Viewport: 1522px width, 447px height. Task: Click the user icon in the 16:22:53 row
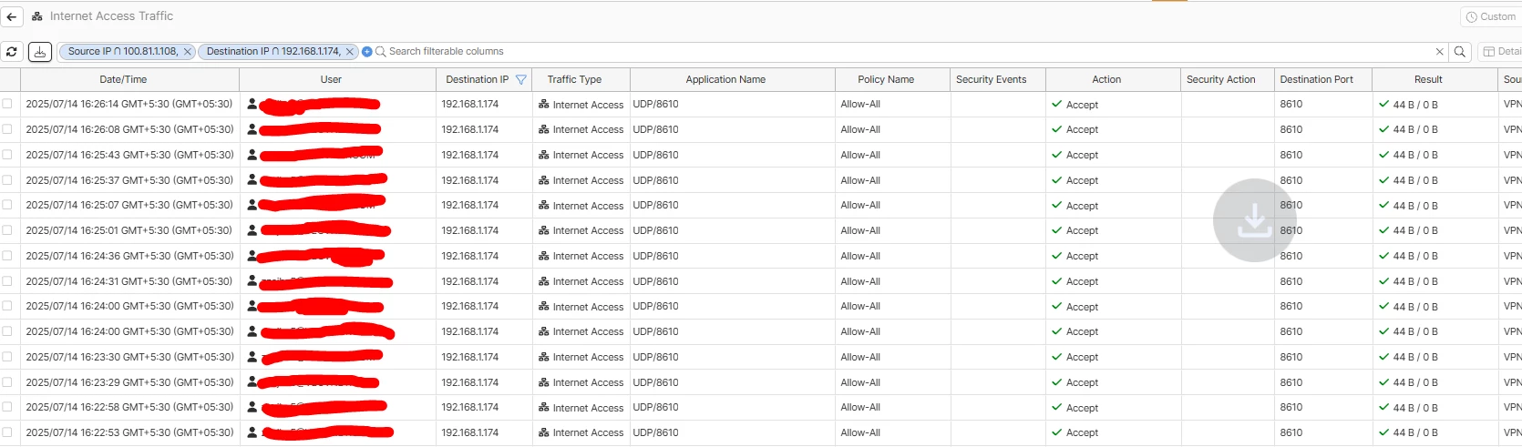point(252,432)
